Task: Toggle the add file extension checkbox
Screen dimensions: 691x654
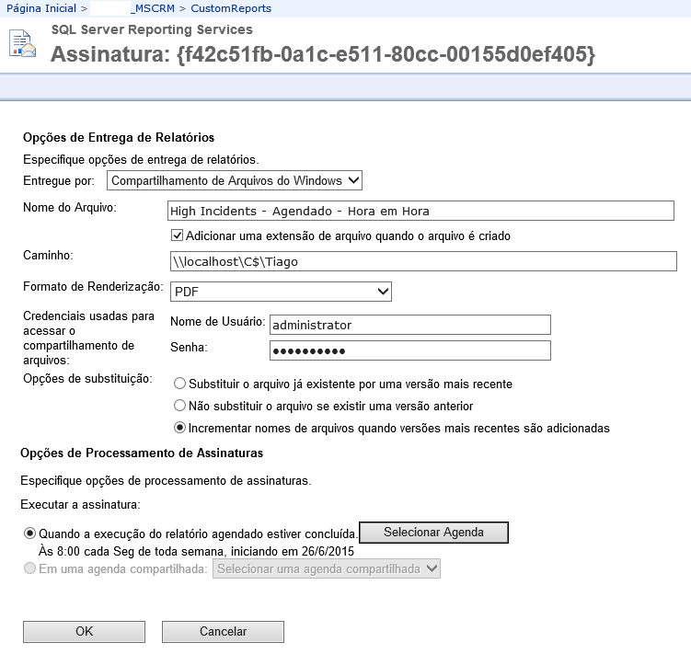Action: click(179, 235)
